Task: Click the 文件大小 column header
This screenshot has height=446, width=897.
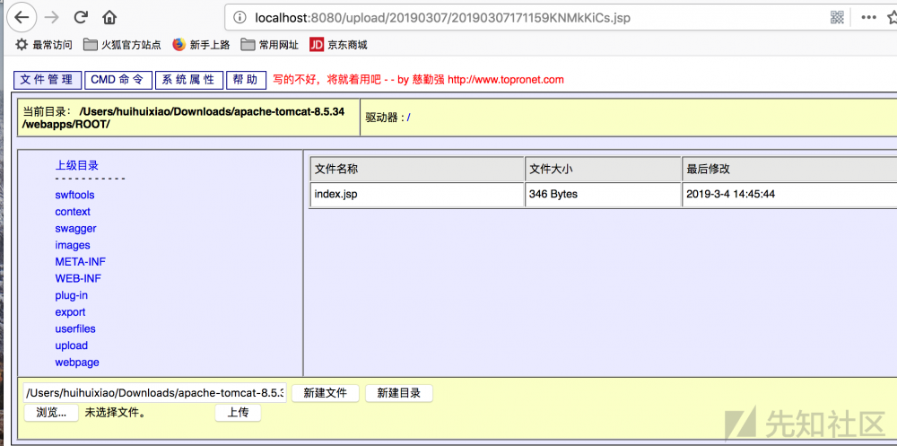Action: (603, 169)
